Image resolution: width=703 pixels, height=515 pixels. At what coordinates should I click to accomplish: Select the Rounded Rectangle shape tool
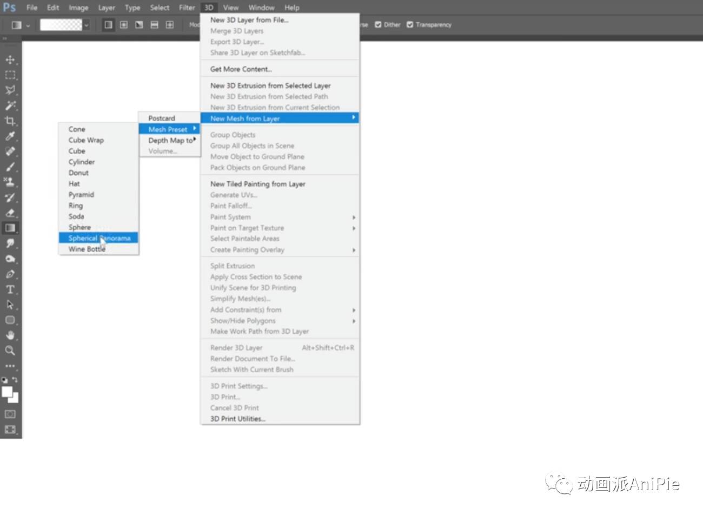[10, 320]
